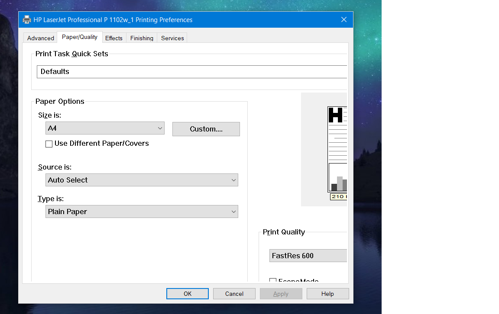Expand the A4 paper size dropdown

(x=105, y=128)
